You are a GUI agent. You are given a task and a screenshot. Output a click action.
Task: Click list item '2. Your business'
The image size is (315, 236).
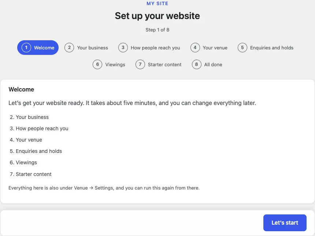pyautogui.click(x=29, y=117)
